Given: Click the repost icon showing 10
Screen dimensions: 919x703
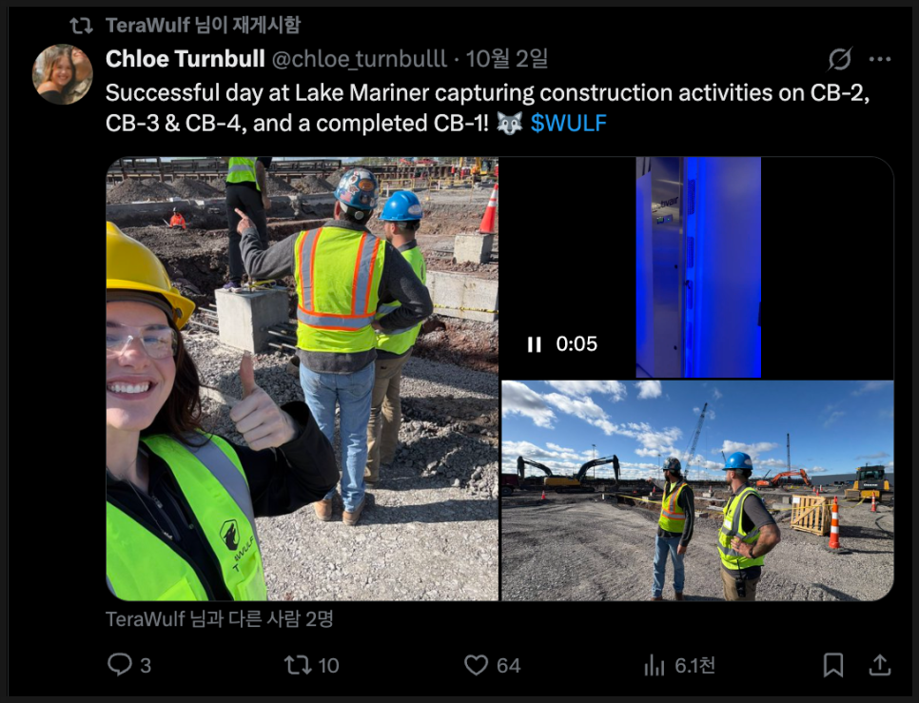Looking at the screenshot, I should [x=298, y=665].
